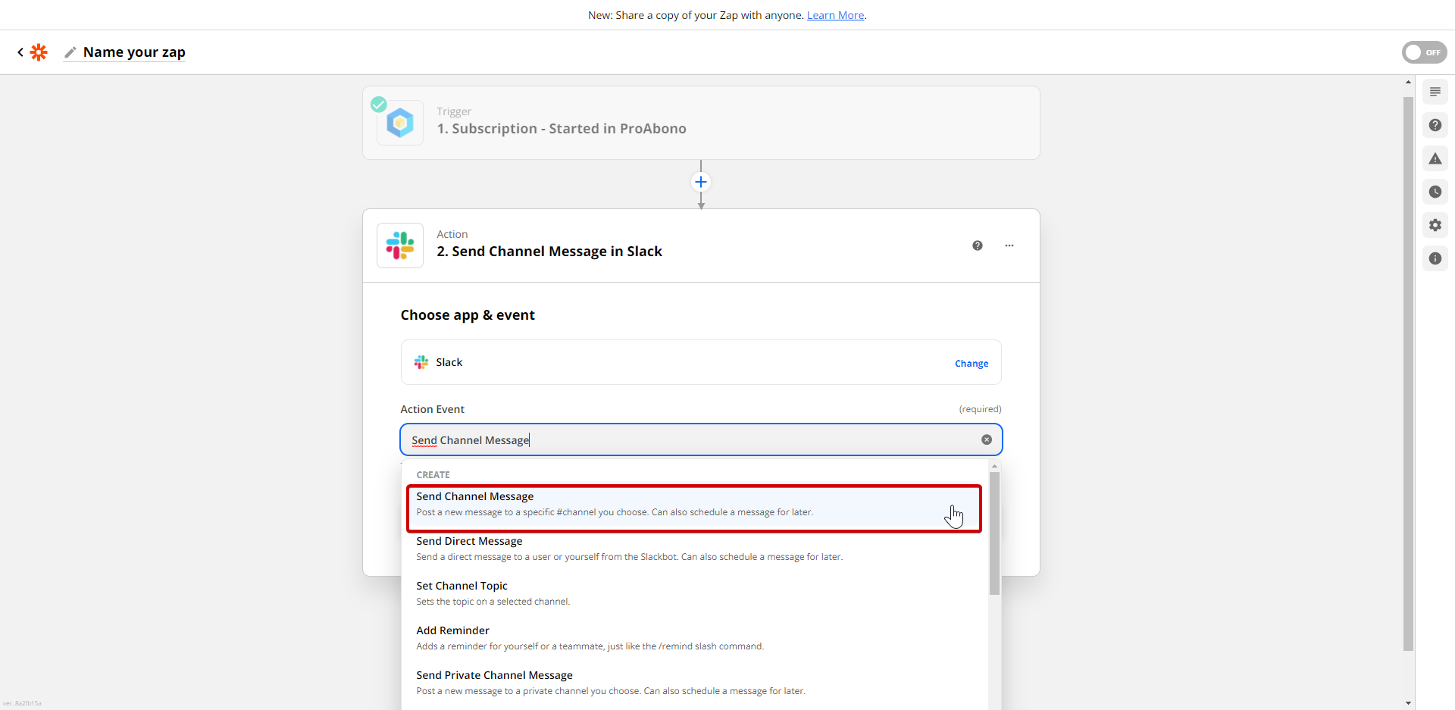Open the help question-mark sidebar icon
Viewport: 1455px width, 710px height.
[1435, 125]
